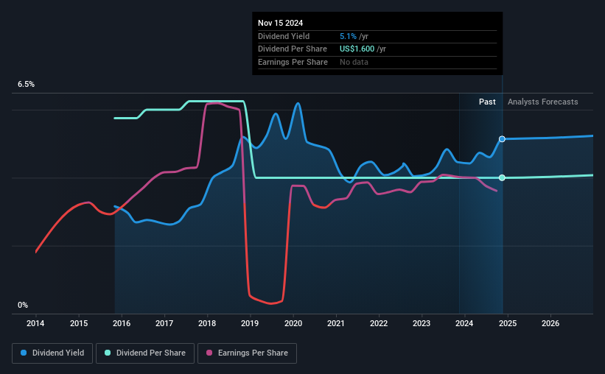Click the blue Dividend Yield legend dot

pos(24,353)
